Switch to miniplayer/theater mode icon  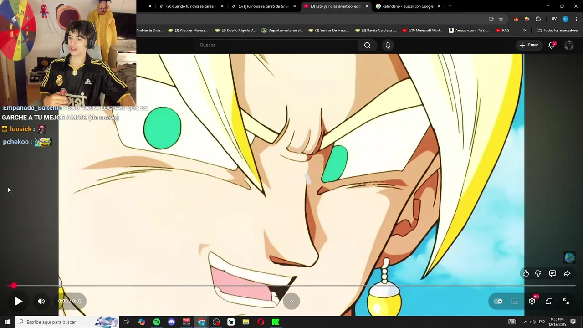(x=549, y=301)
